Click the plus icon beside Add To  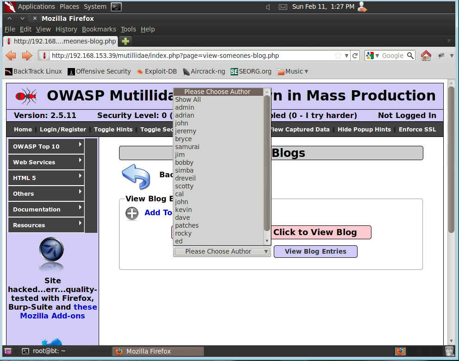pos(132,213)
